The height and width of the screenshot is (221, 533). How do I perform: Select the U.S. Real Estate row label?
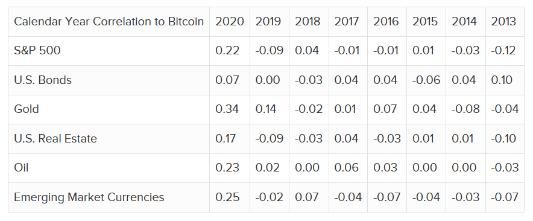click(x=55, y=139)
